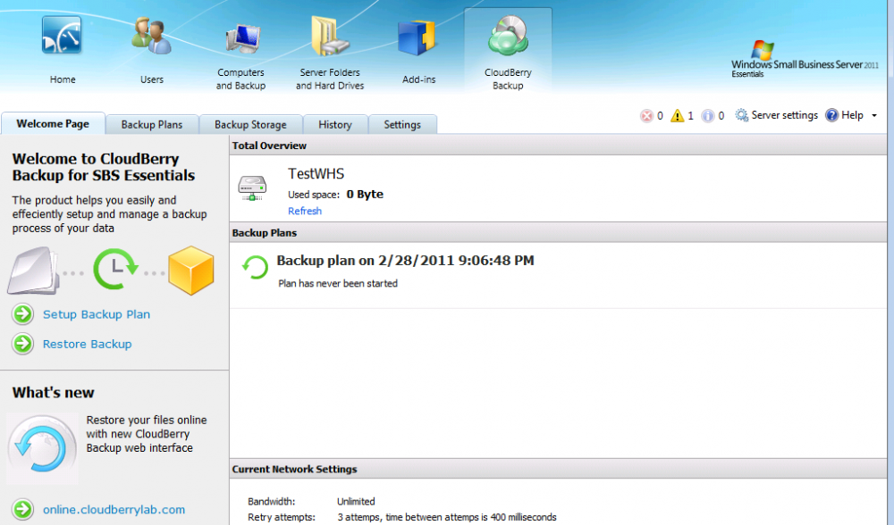Expand the Help dropdown arrow

(x=873, y=116)
